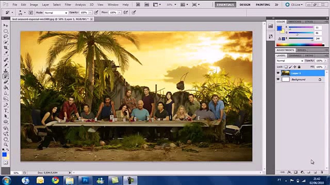This screenshot has height=185, width=330.
Task: Click the foreground color swatch in toolbox
Action: click(5, 154)
